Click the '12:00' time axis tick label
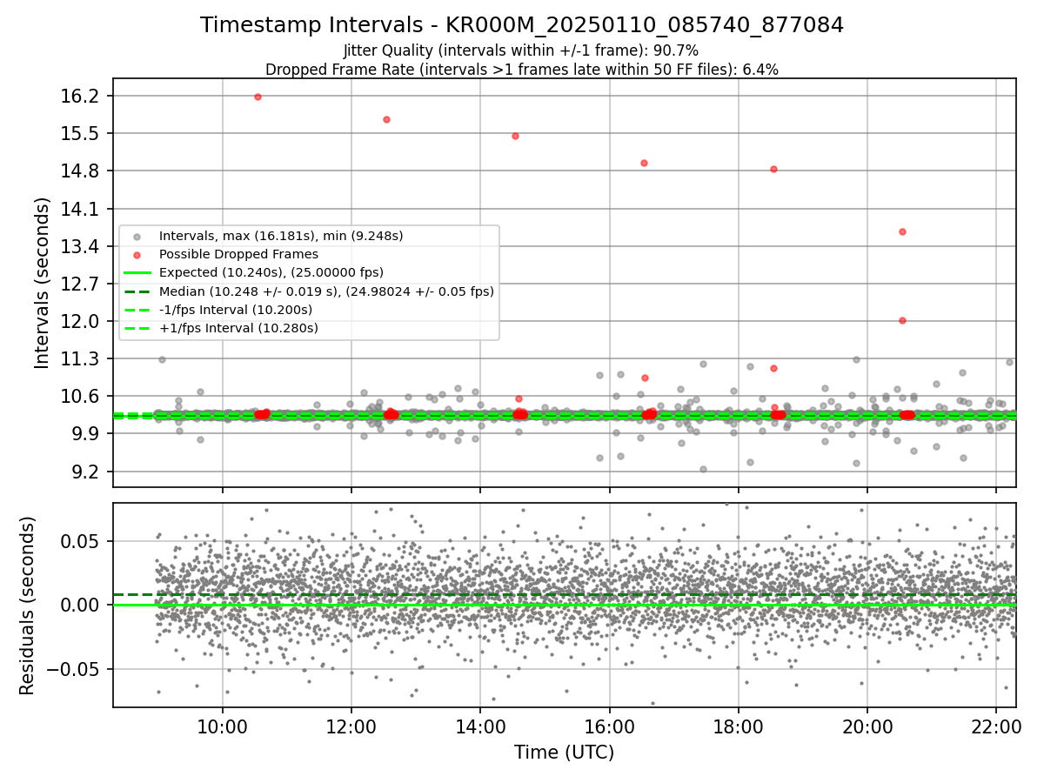The image size is (1044, 783). coord(351,727)
